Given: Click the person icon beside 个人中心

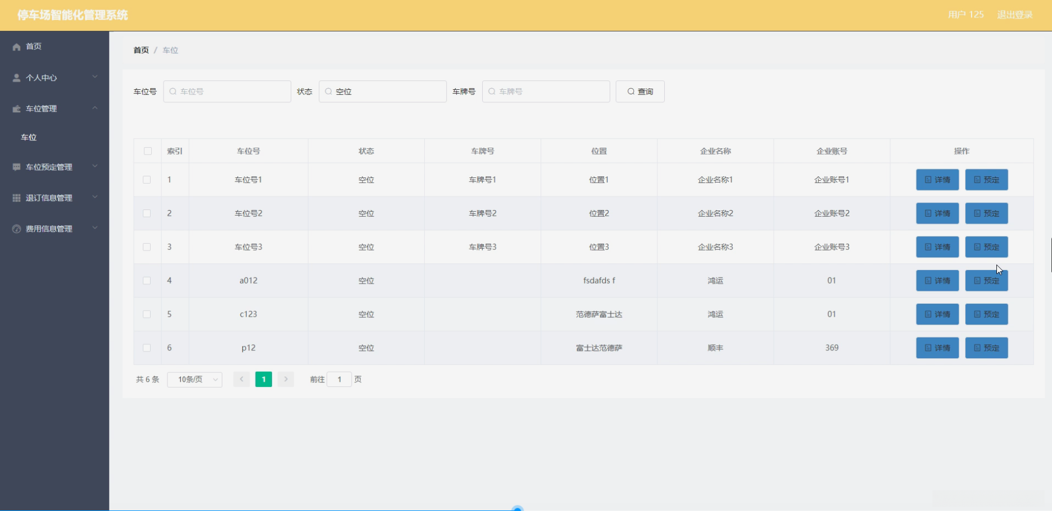Looking at the screenshot, I should pyautogui.click(x=16, y=78).
